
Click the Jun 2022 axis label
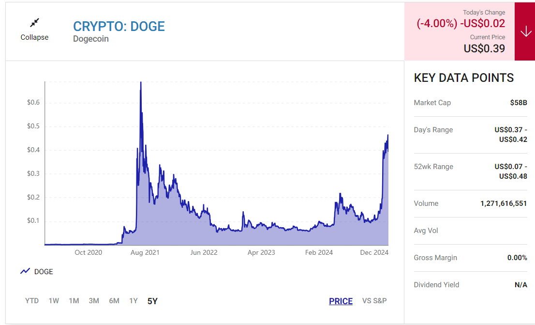(x=204, y=252)
